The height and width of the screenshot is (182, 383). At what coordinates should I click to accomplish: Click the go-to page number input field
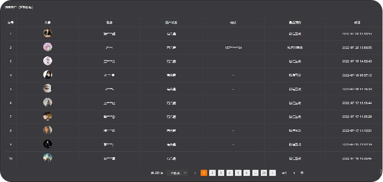click(294, 173)
